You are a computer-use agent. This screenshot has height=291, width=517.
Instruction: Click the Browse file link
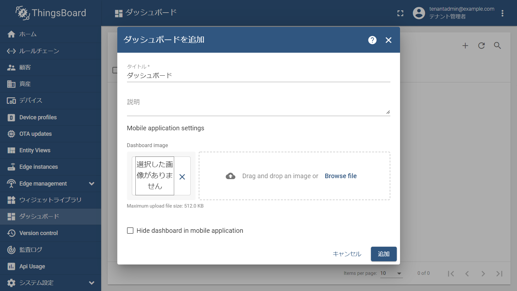341,176
